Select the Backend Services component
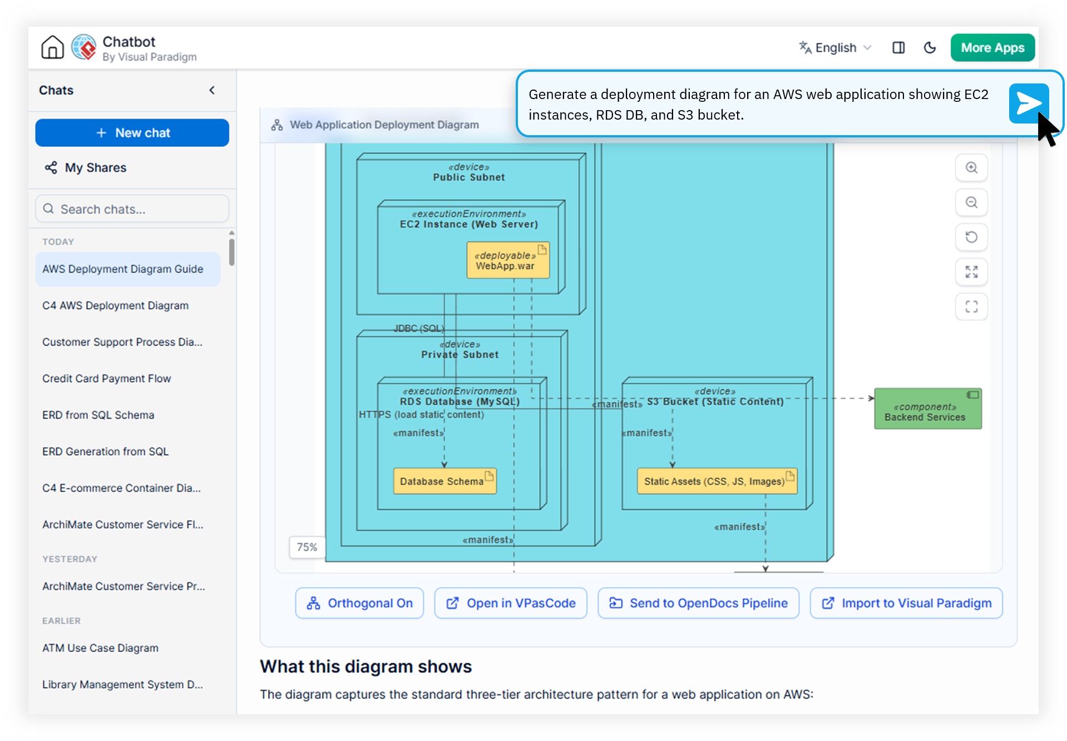This screenshot has width=1067, height=741. point(928,409)
